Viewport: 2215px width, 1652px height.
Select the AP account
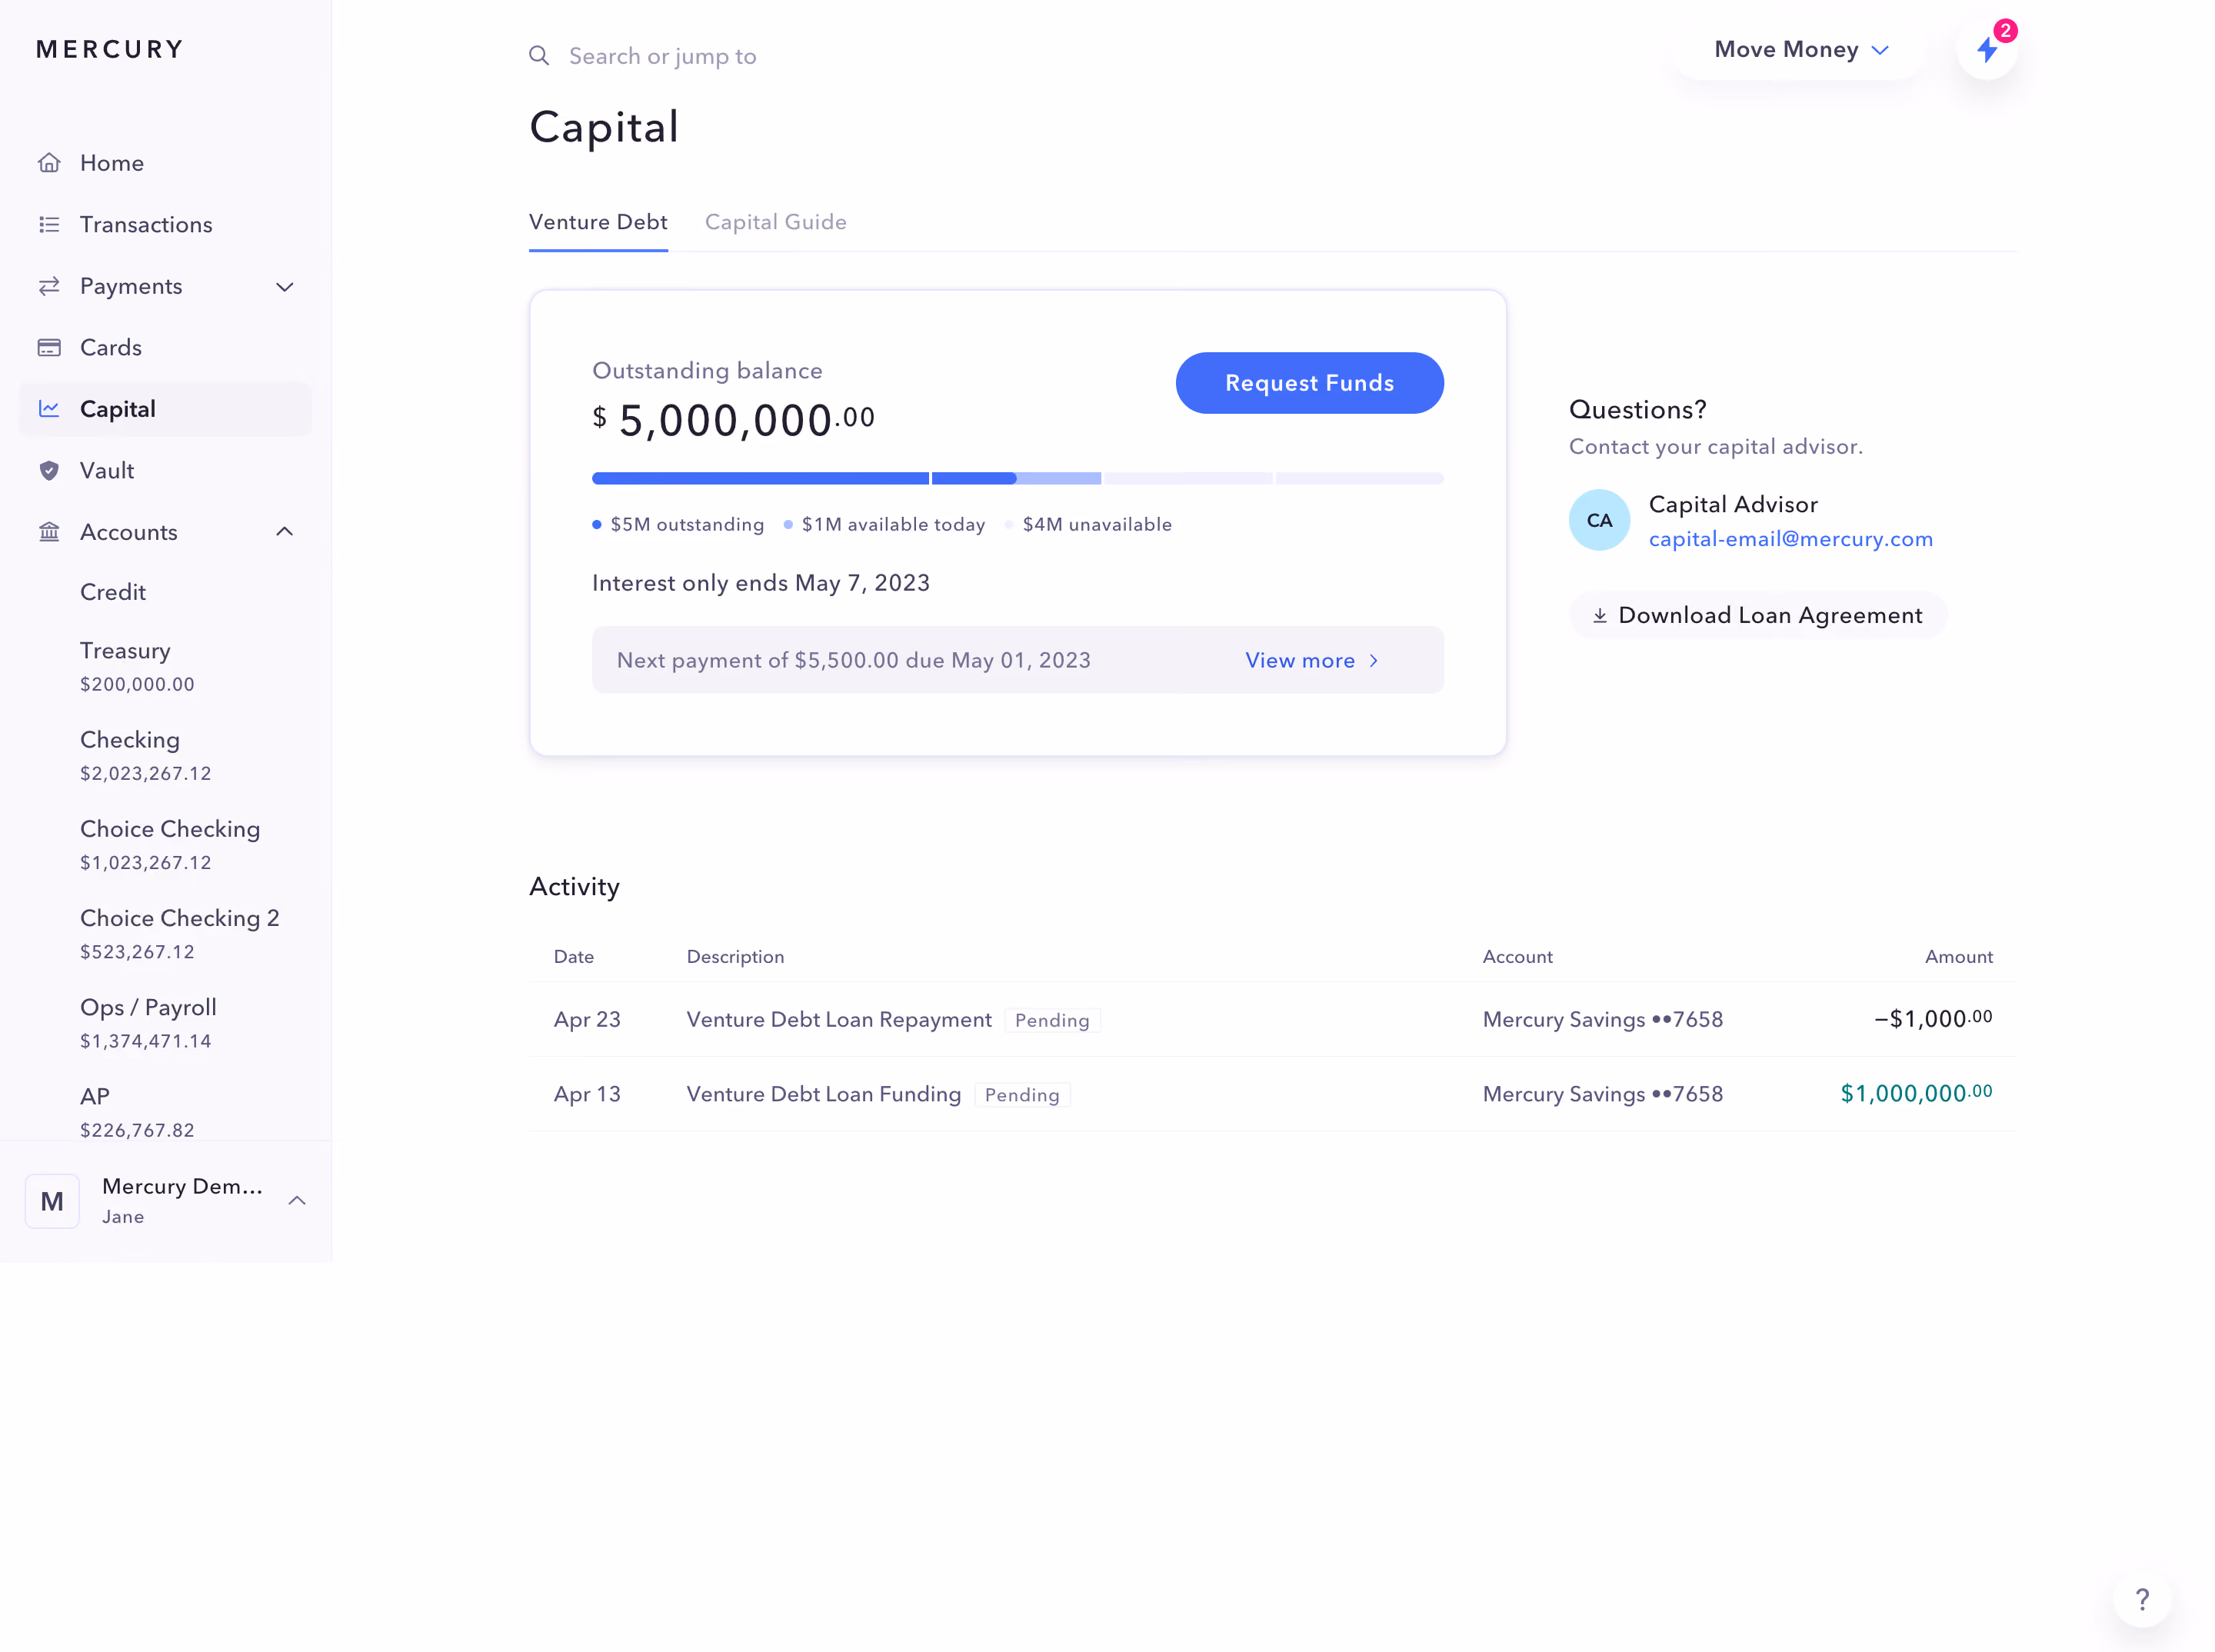pos(137,1112)
